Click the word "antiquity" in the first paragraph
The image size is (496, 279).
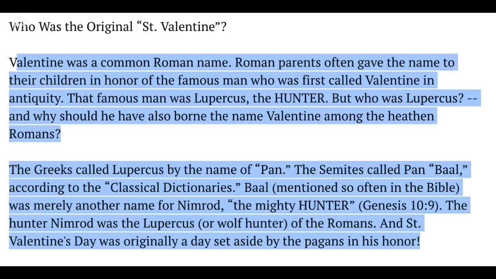[x=36, y=98]
